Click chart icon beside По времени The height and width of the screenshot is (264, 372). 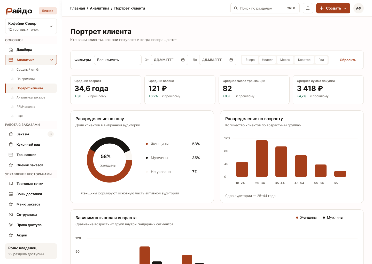12,79
